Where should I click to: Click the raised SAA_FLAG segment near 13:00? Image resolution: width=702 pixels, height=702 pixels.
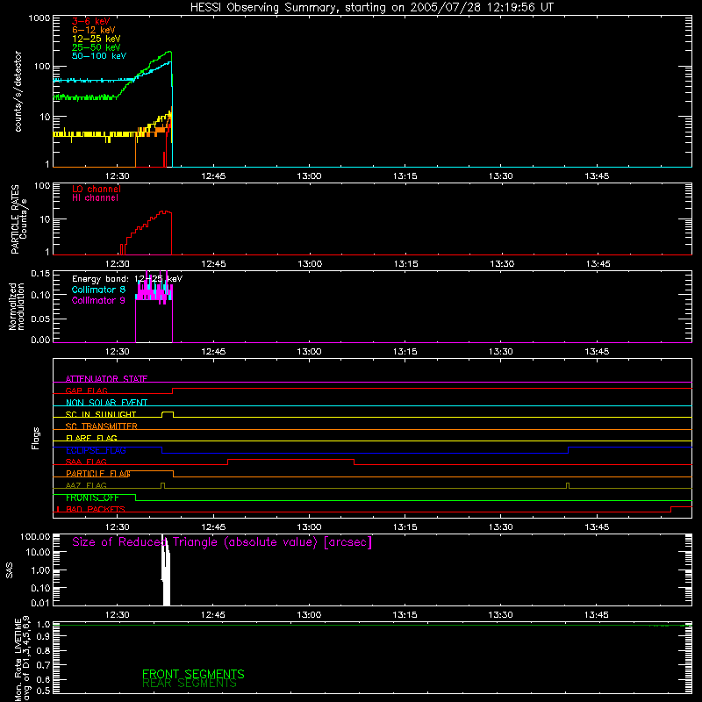pos(291,460)
